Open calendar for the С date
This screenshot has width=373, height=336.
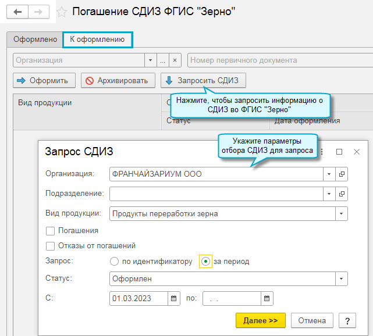click(x=174, y=298)
